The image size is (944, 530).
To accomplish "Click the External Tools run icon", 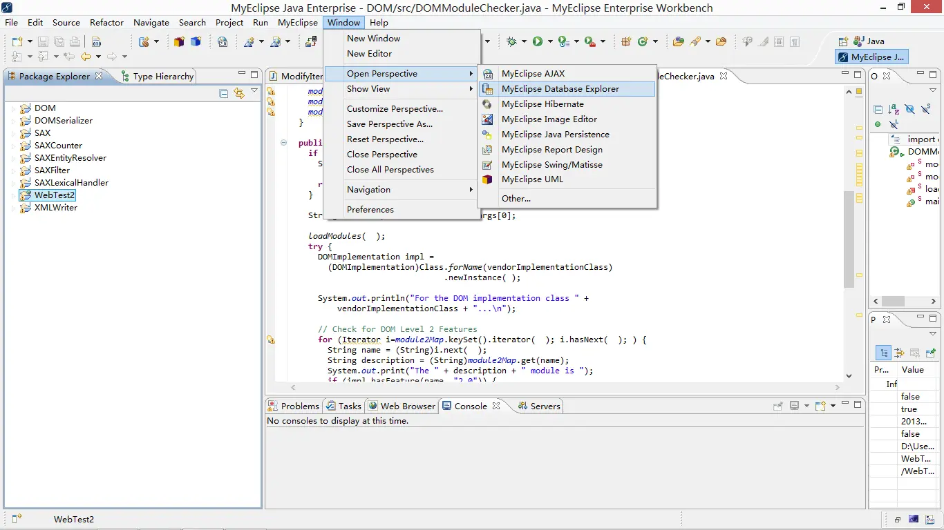I will point(589,41).
